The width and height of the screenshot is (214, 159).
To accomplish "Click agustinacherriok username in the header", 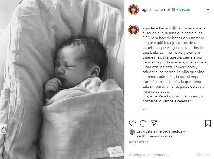I will (x=156, y=9).
